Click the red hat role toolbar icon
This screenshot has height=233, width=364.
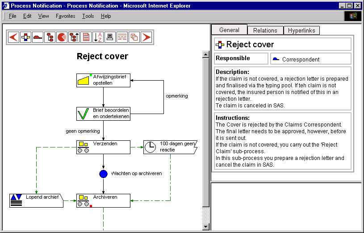(x=38, y=37)
